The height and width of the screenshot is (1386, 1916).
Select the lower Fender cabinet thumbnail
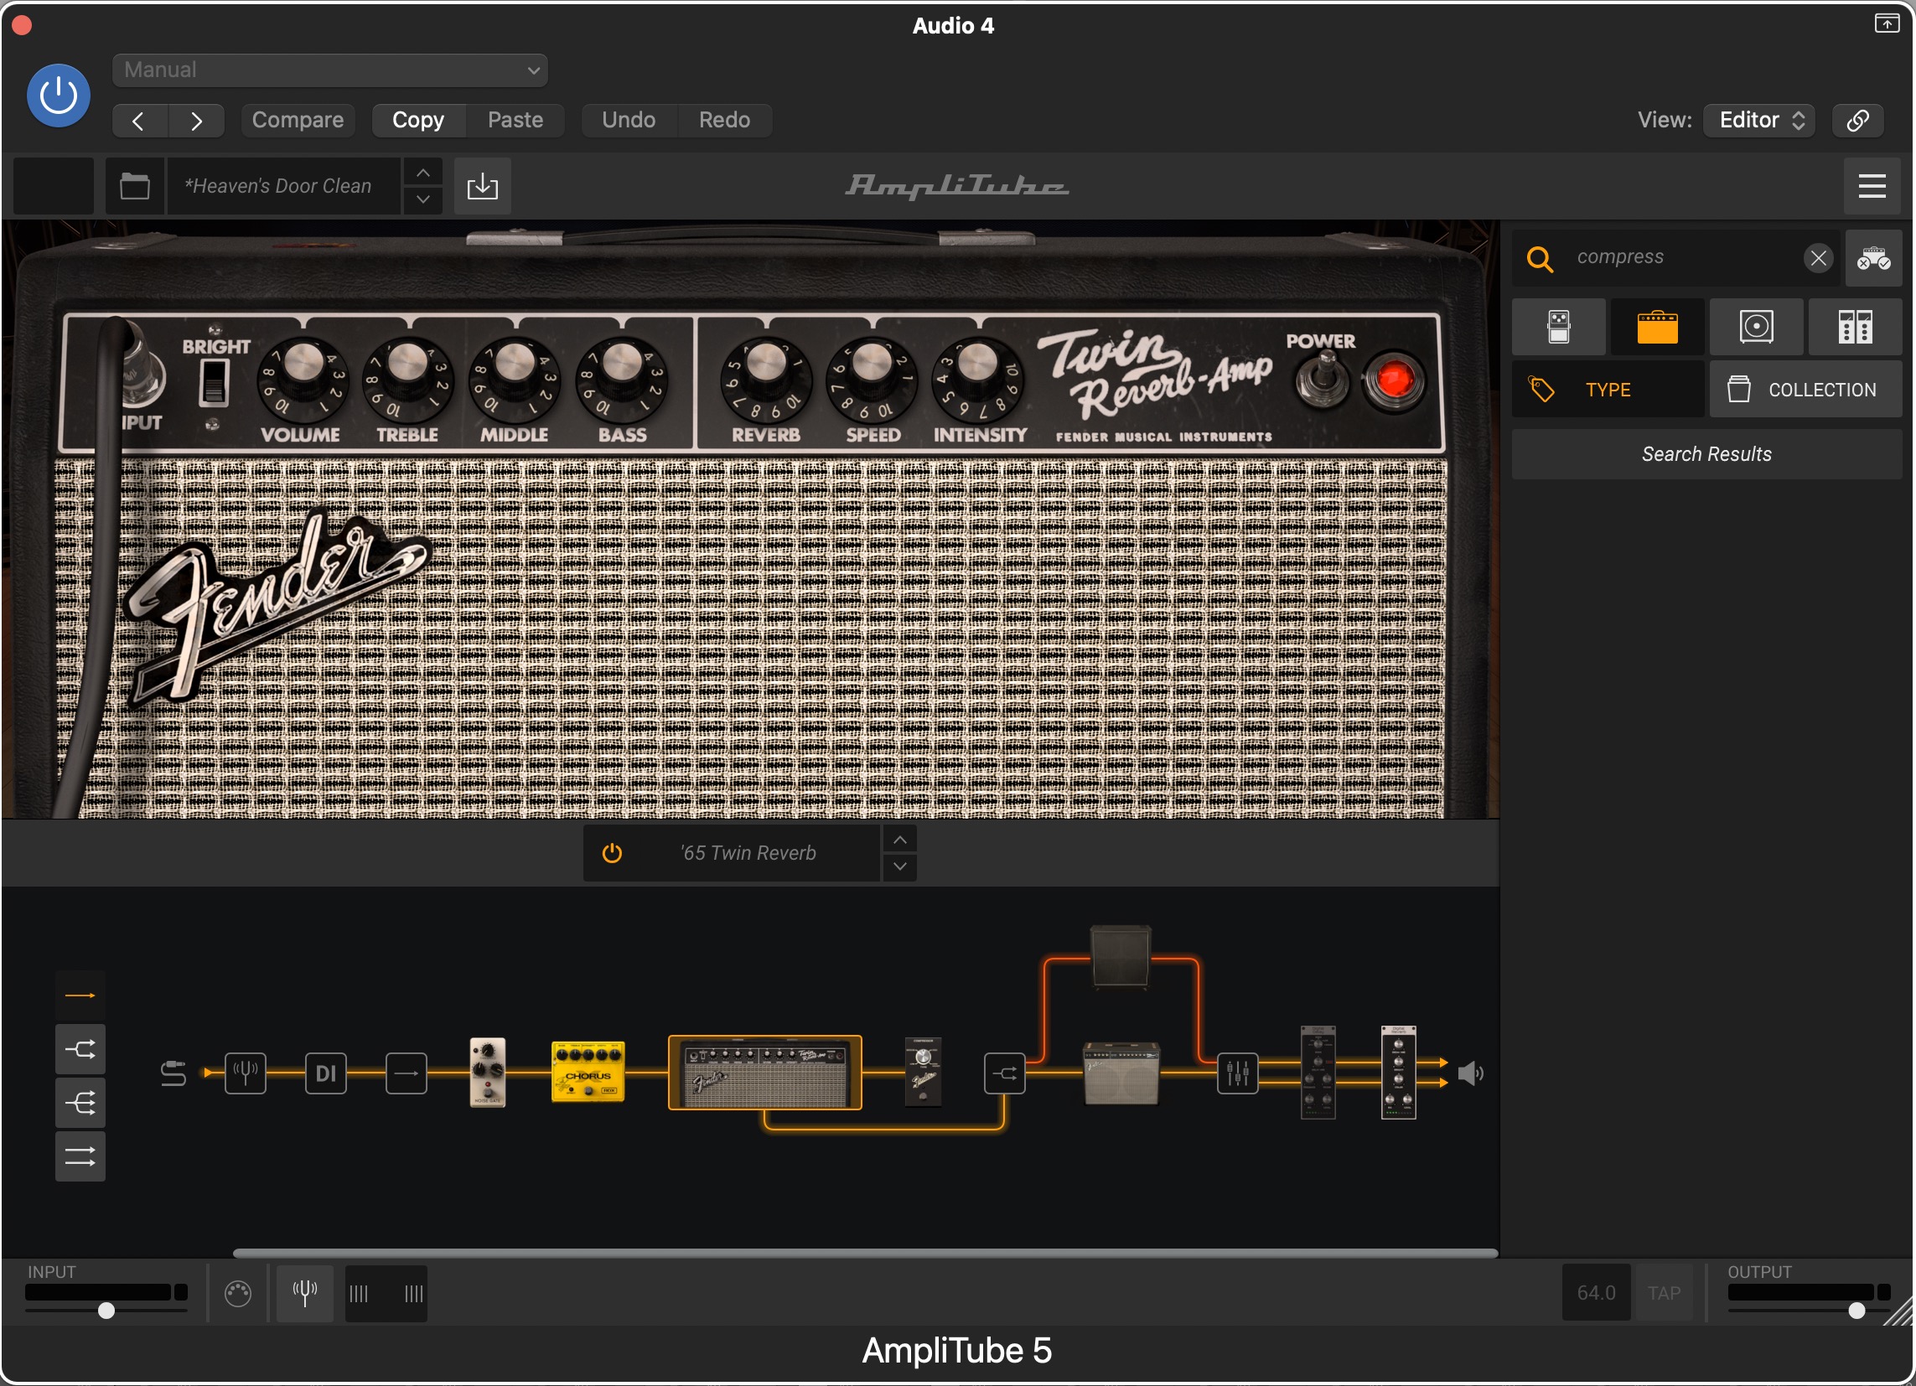(1121, 1073)
